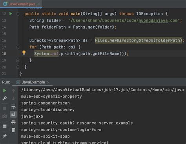
Task: Click spring-security-custom-login-form output line
Action: (61, 130)
